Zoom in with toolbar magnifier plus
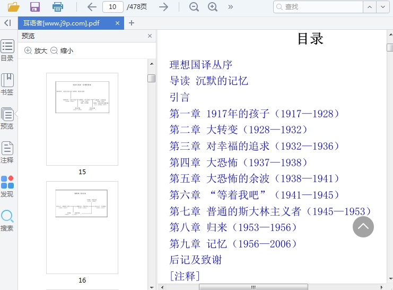The image size is (393, 290). tap(213, 7)
